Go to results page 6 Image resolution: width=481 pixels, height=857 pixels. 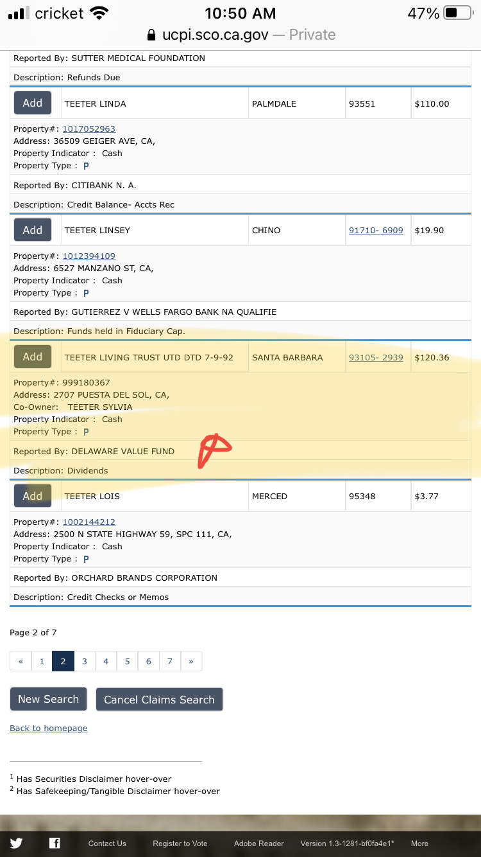[148, 661]
